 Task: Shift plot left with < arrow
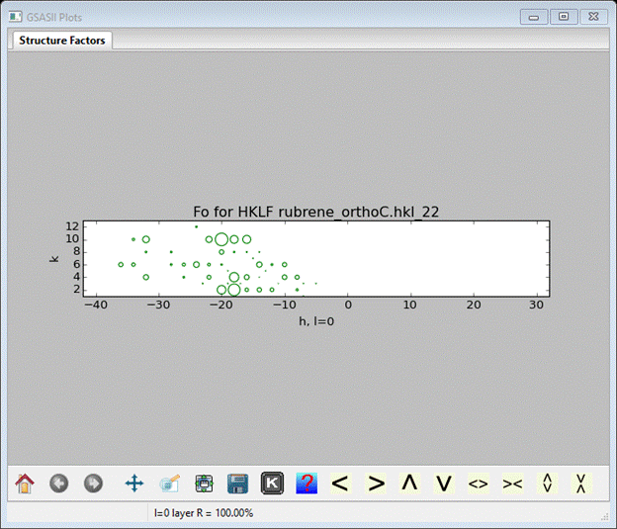pyautogui.click(x=340, y=484)
